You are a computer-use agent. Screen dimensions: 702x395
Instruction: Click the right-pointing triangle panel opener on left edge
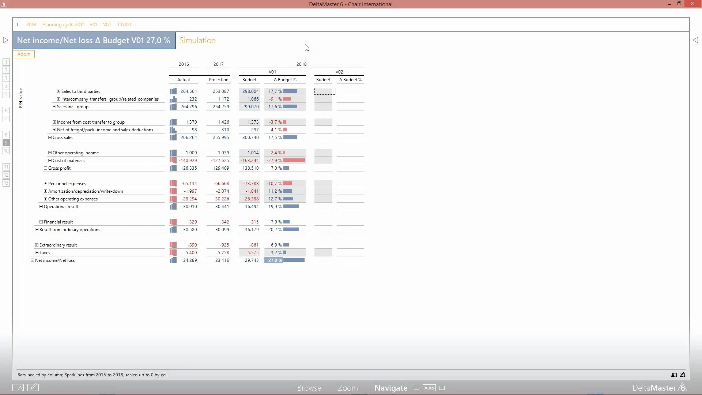pyautogui.click(x=5, y=40)
